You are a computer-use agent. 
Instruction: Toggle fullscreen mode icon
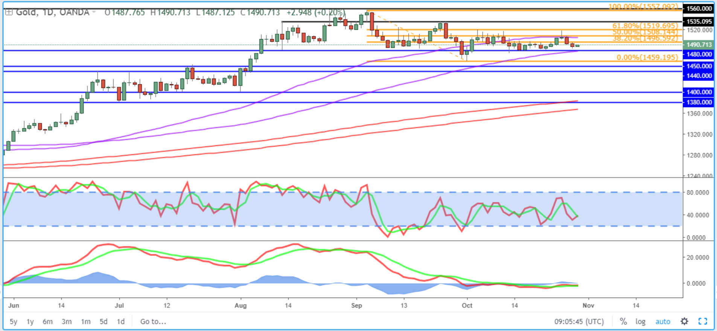[703, 322]
